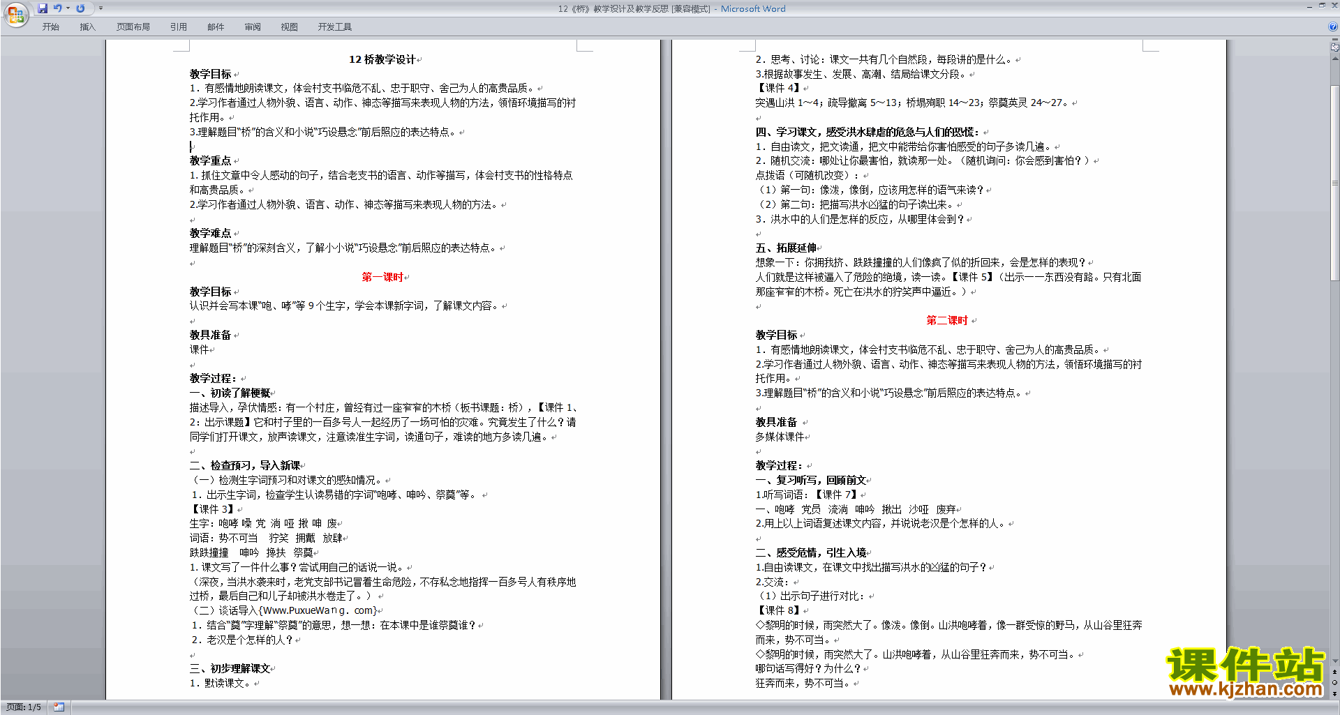Click the text 【课件 4】

[778, 88]
